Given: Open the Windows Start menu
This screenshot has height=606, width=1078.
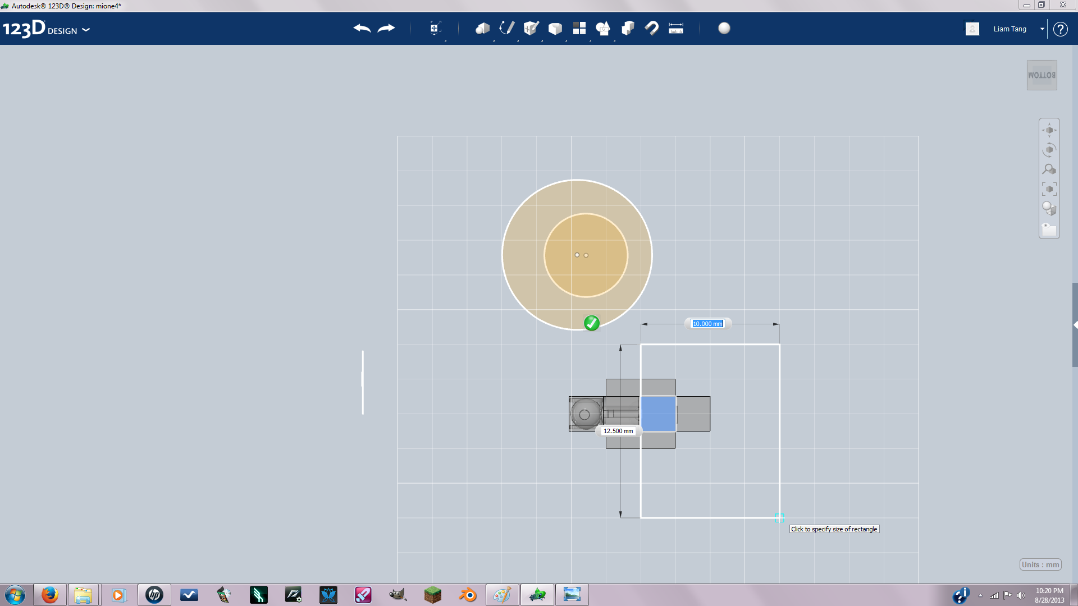Looking at the screenshot, I should click(x=15, y=595).
